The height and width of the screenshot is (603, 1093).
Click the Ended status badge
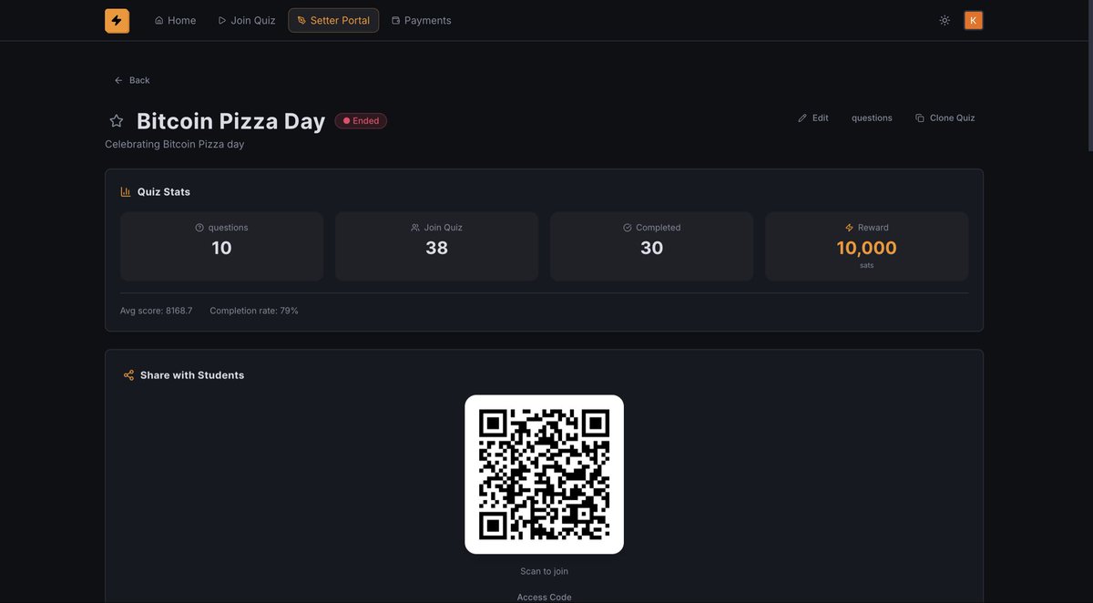coord(361,120)
